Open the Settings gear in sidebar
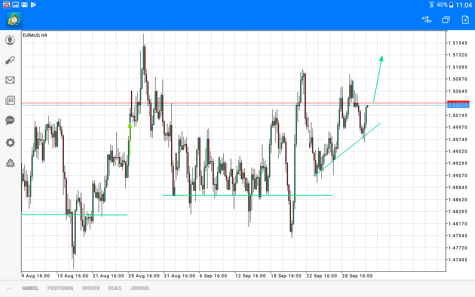 click(x=10, y=143)
